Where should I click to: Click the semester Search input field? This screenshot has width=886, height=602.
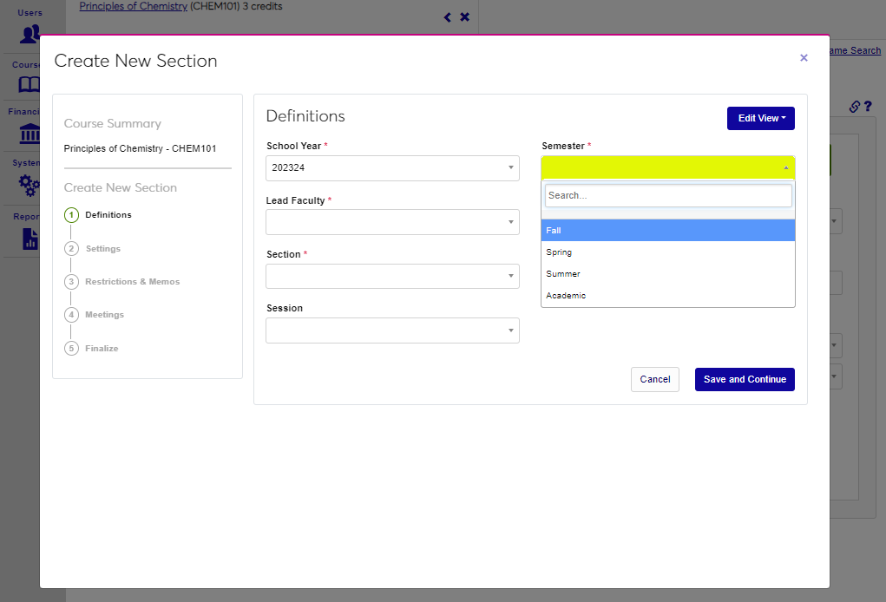[667, 196]
